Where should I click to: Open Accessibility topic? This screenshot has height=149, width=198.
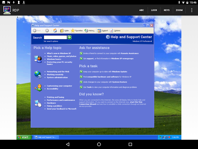pyautogui.click(x=53, y=89)
